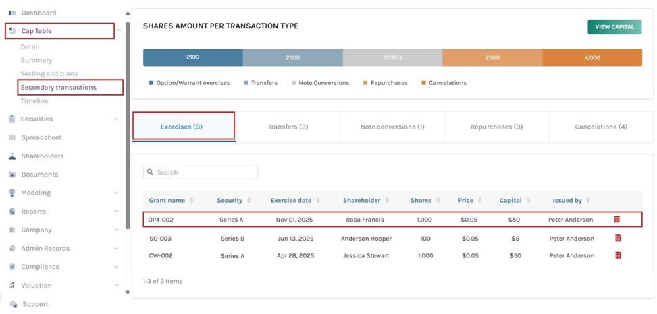Open the Cancelations (4) tab
The width and height of the screenshot is (657, 314).
[x=600, y=127]
